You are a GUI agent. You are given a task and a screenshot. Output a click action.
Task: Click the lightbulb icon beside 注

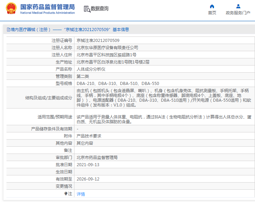[x=66, y=193]
